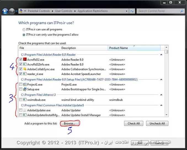Click the reader_sl.exe file icon

point(25,74)
